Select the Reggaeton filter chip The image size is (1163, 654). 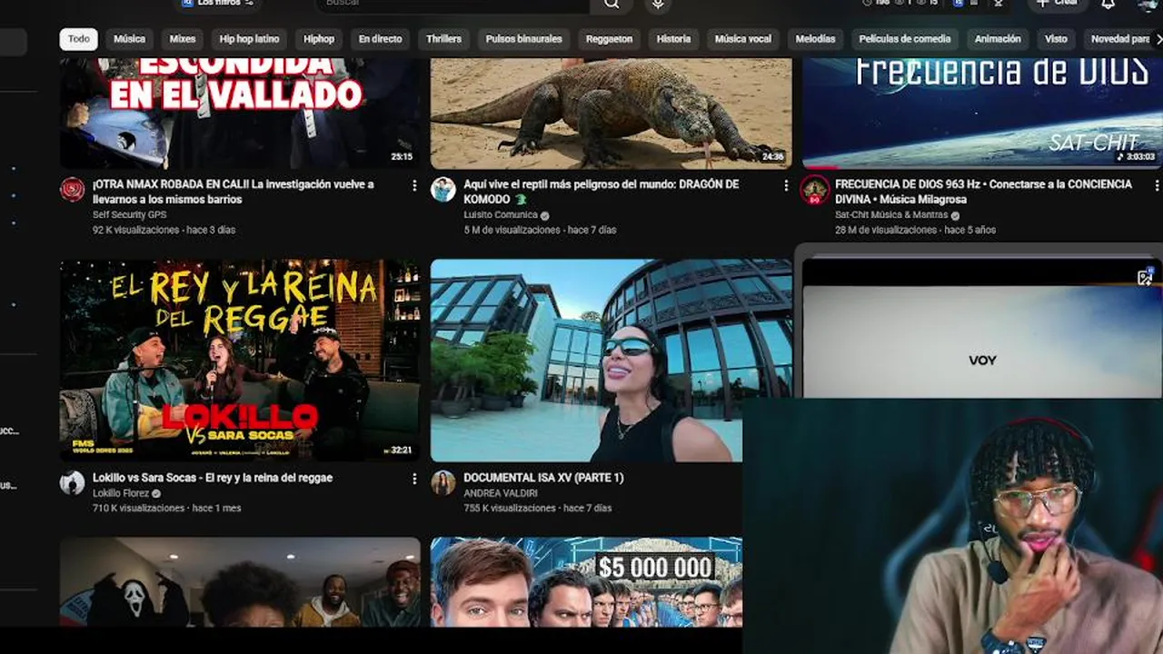tap(609, 39)
